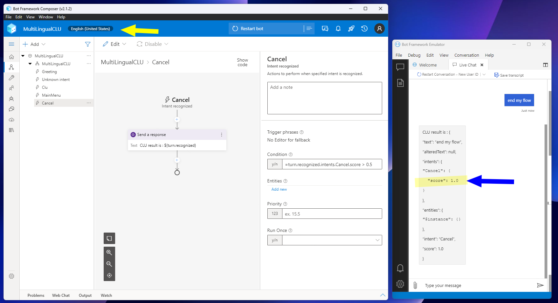Viewport: 558px width, 303px height.
Task: Collapse the MultiLingualCLU dialog tree node
Action: [x=30, y=64]
